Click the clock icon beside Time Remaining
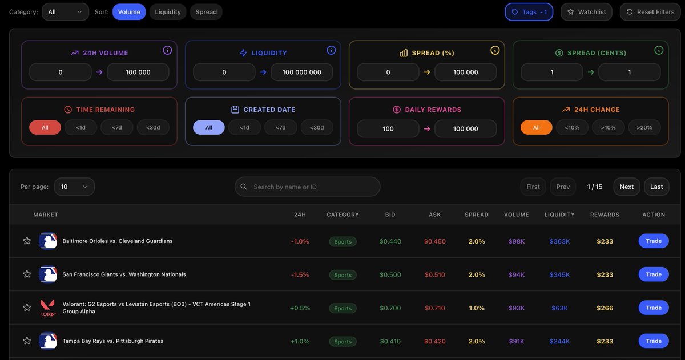Viewport: 685px width, 360px height. click(x=68, y=110)
